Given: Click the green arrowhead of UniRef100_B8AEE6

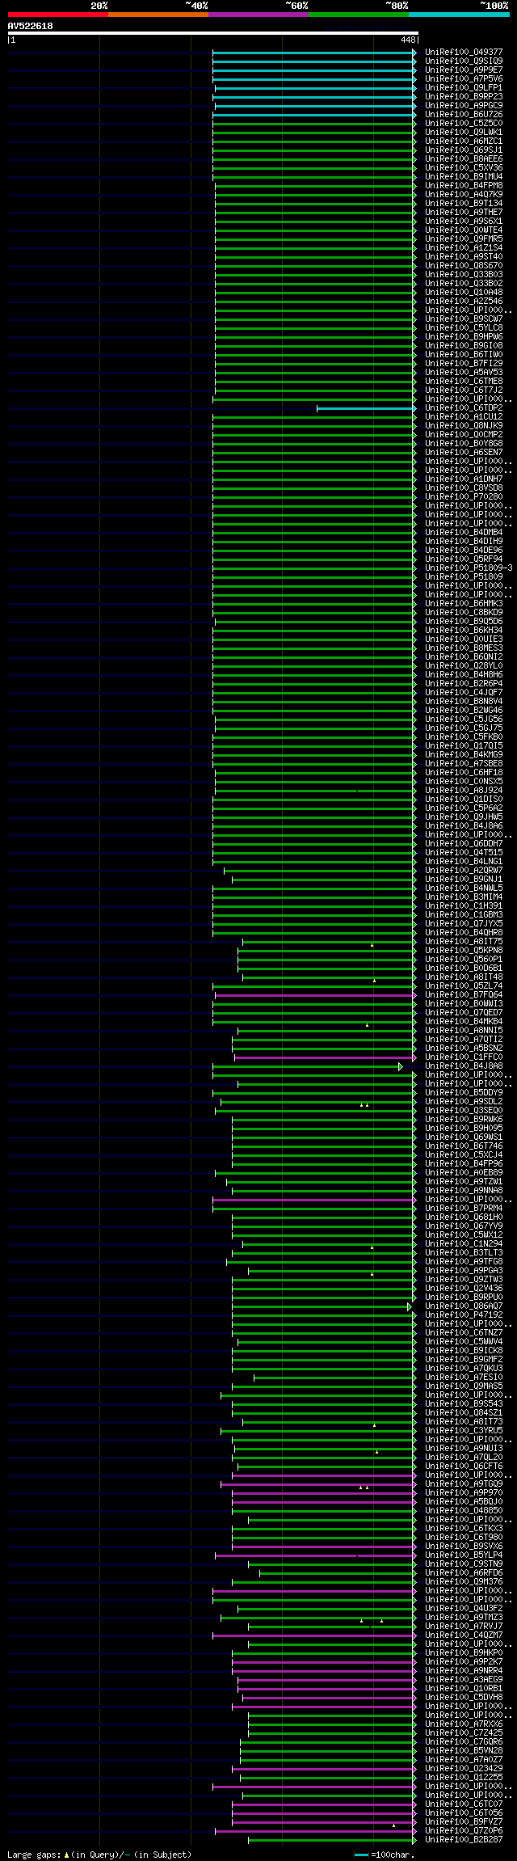Looking at the screenshot, I should [x=414, y=159].
